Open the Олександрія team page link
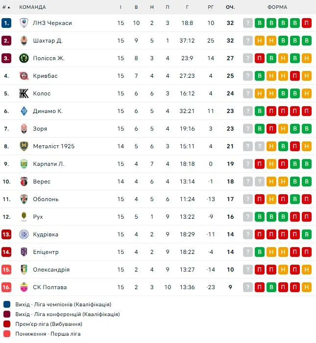Image resolution: width=316 pixels, height=343 pixels. point(51,270)
